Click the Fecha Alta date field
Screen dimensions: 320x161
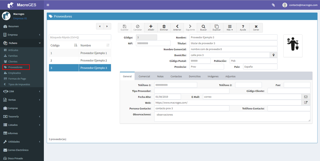click(168, 97)
